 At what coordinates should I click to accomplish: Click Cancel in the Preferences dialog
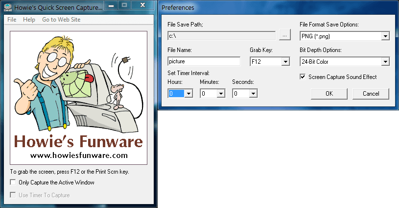(x=371, y=94)
